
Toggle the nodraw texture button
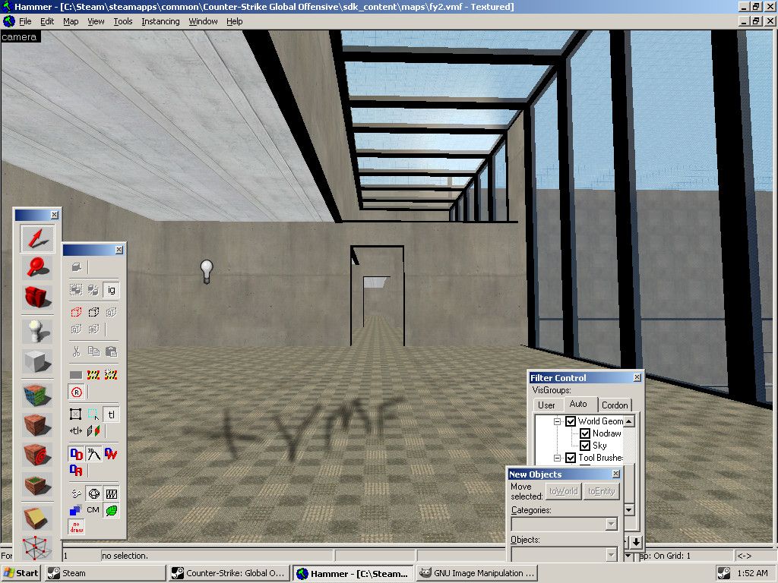pyautogui.click(x=76, y=527)
